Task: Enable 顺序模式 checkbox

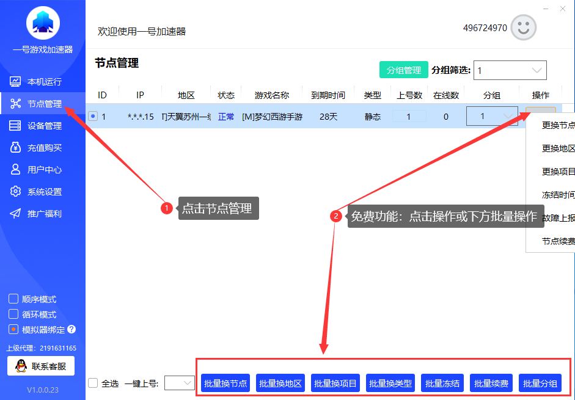Action: pyautogui.click(x=13, y=299)
